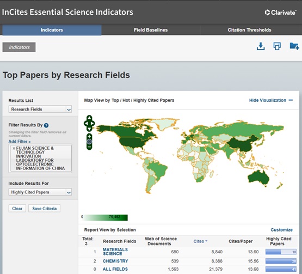
Task: Sort by the Cites column arrow
Action: click(206, 241)
